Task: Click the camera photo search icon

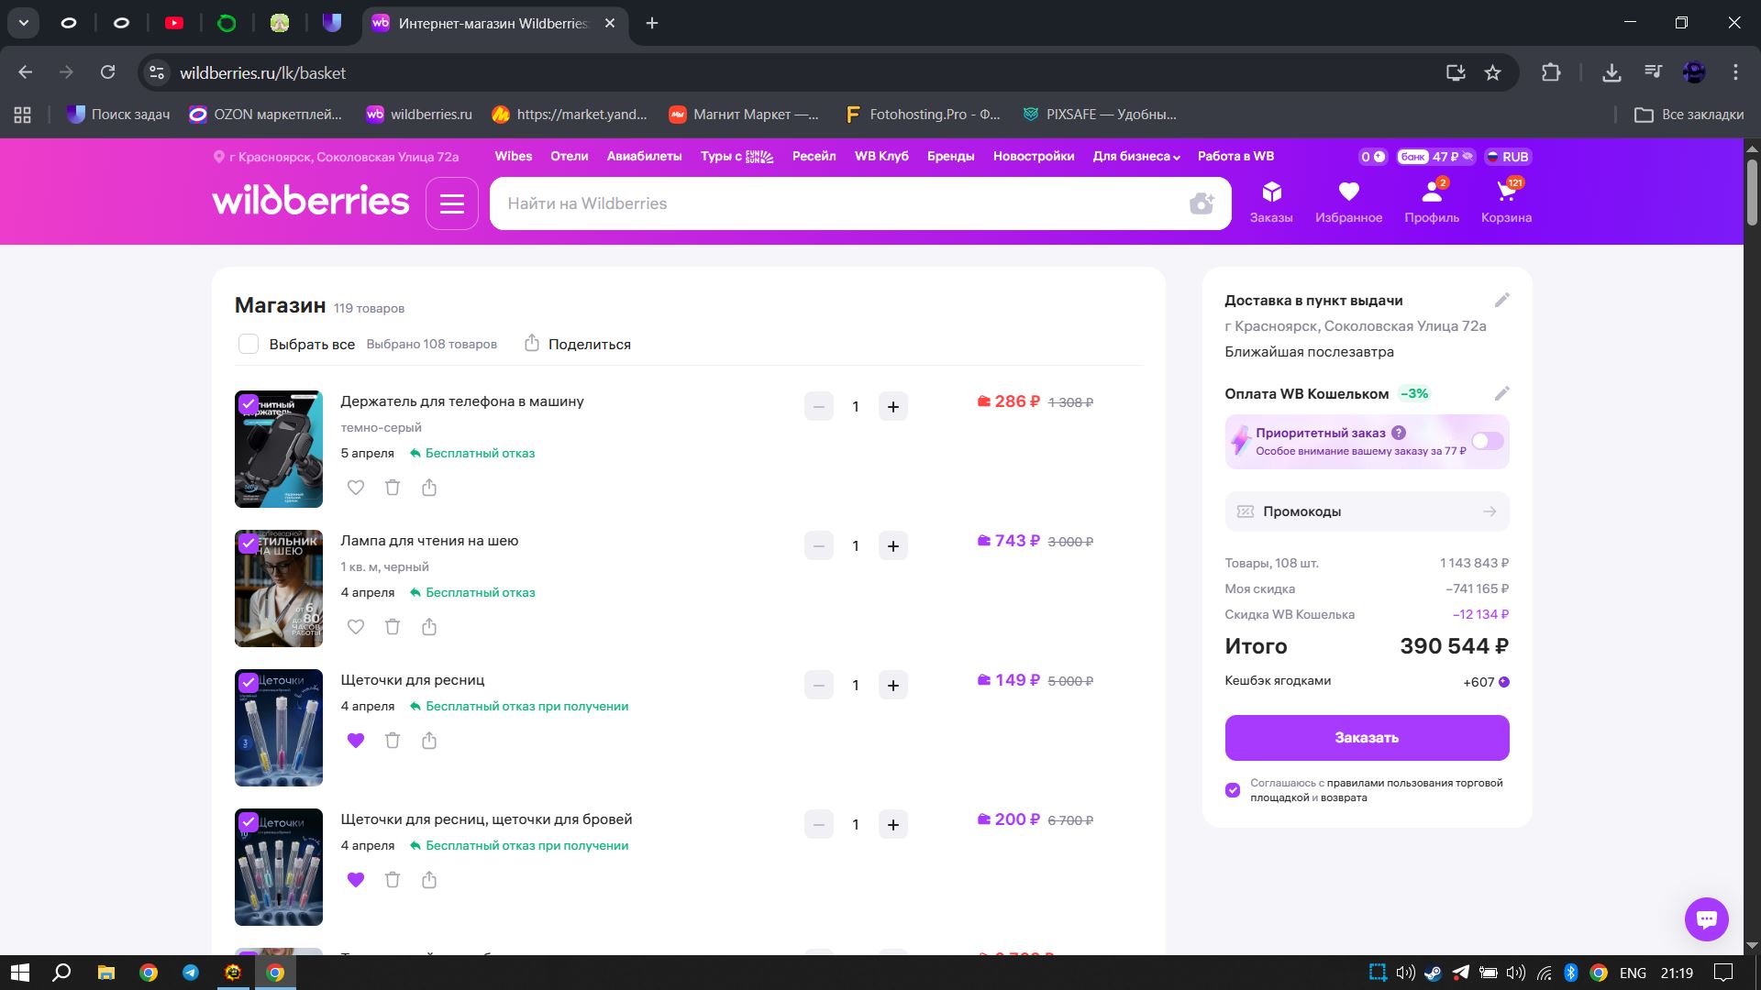Action: tap(1201, 203)
